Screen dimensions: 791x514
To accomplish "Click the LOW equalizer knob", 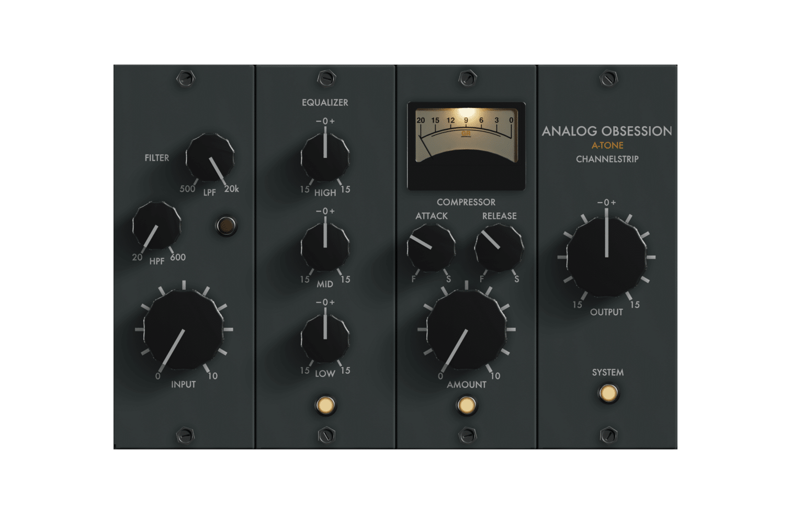I will coord(325,338).
